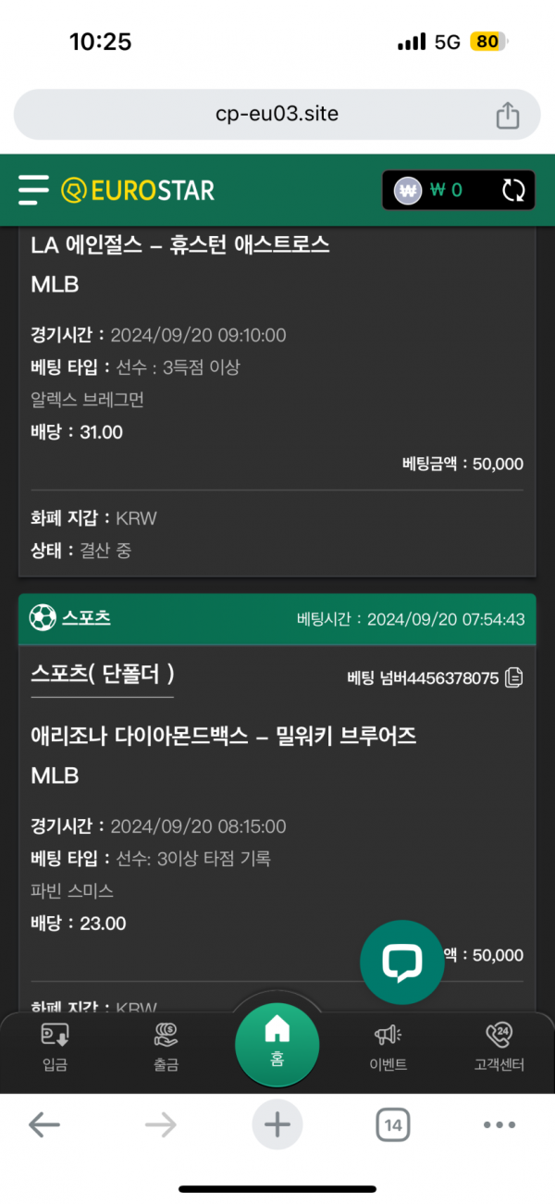The image size is (555, 1204).
Task: Open a new browser tab
Action: click(277, 1125)
